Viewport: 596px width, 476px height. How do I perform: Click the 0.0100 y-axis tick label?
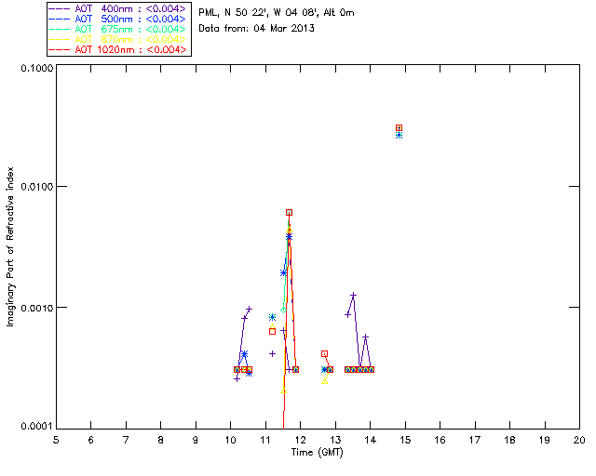pos(36,187)
